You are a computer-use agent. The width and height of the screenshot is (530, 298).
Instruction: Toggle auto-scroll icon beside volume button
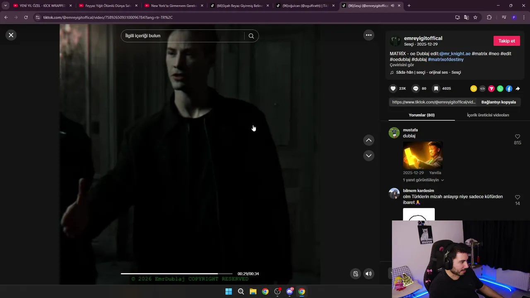356,274
